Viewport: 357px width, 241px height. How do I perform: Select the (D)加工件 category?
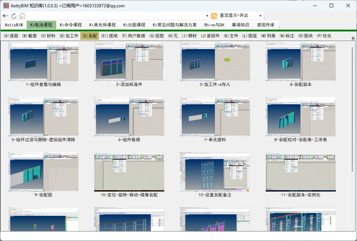pos(69,36)
